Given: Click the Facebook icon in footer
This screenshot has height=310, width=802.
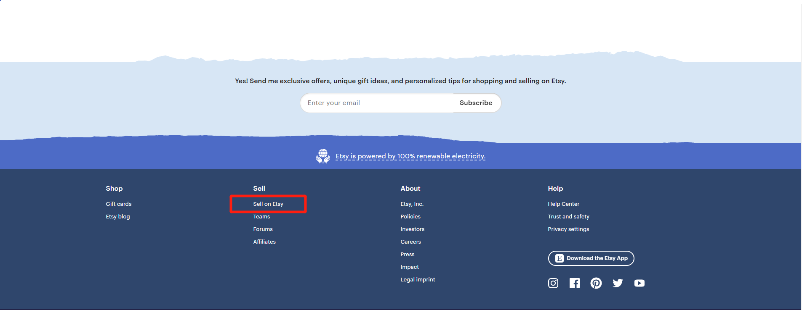Looking at the screenshot, I should (x=574, y=283).
